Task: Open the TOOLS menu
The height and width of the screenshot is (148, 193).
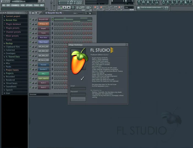Action: [36, 5]
